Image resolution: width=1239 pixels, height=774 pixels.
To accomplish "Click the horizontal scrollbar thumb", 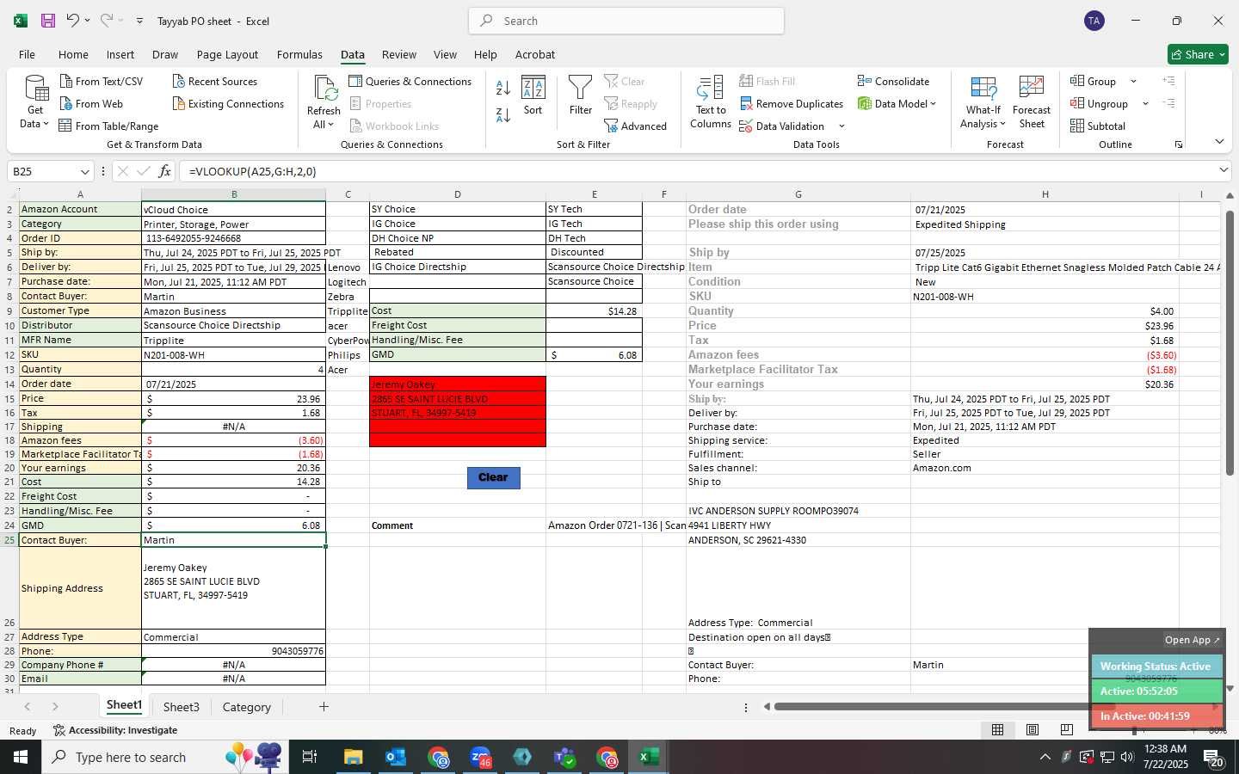I will point(944,707).
